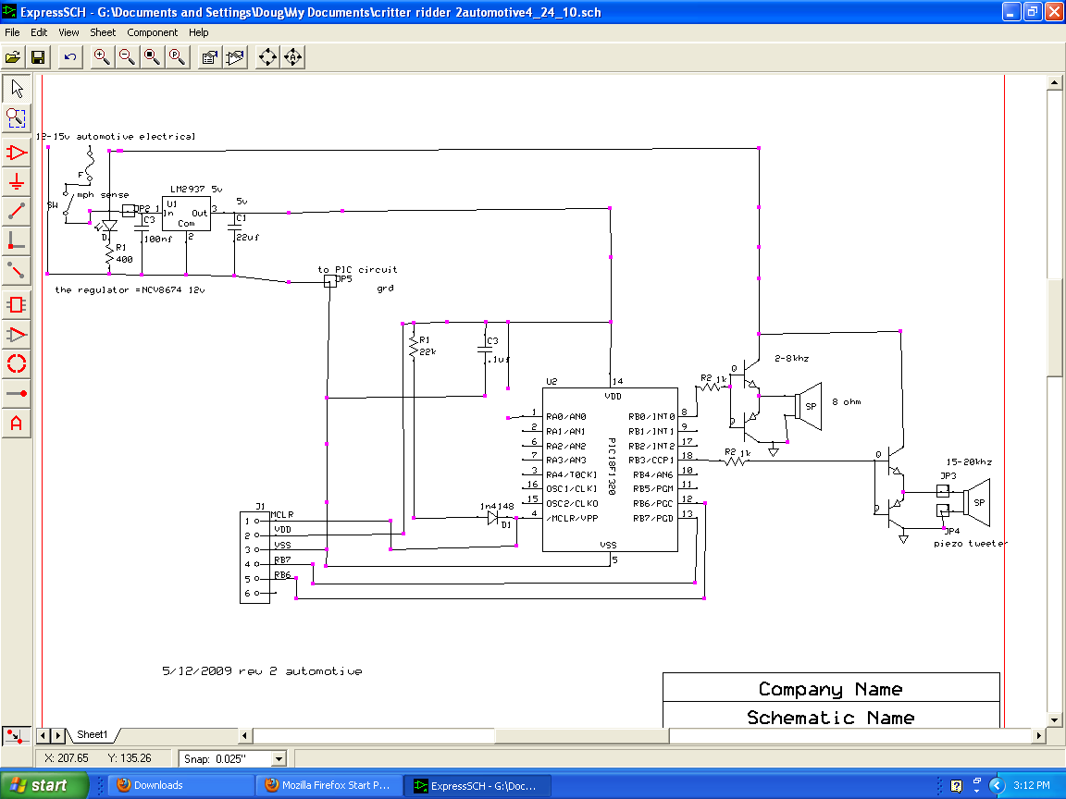Select the place text A tool
Screen dimensions: 1066x799
17,424
